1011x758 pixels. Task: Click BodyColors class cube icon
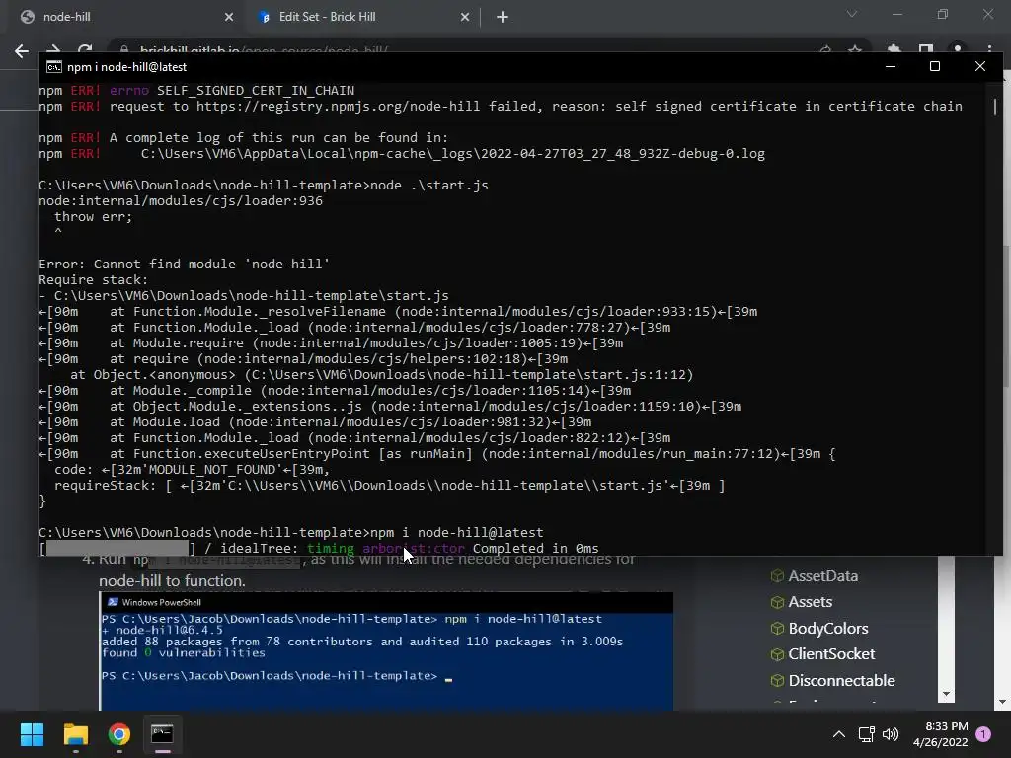pos(778,629)
